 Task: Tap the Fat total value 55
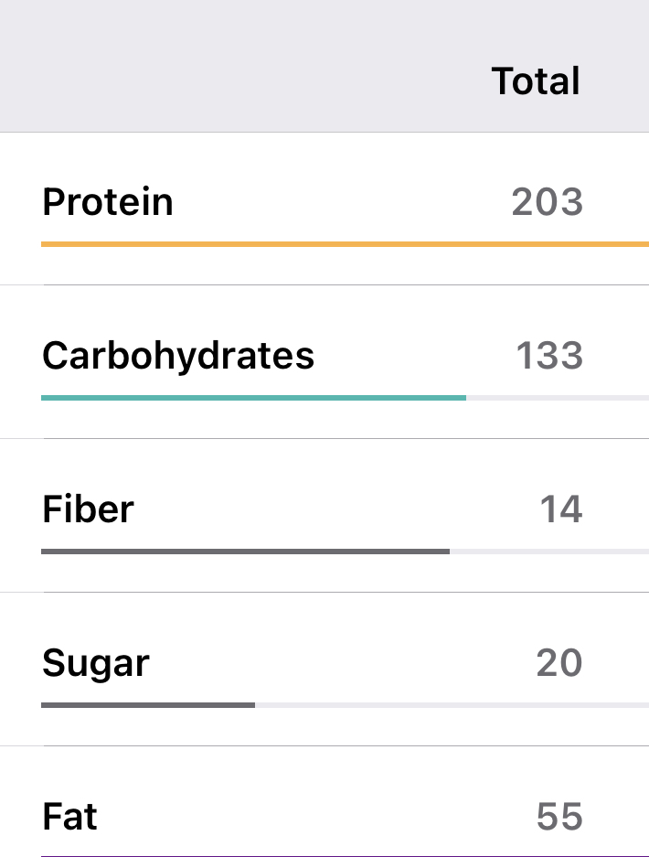coord(559,816)
